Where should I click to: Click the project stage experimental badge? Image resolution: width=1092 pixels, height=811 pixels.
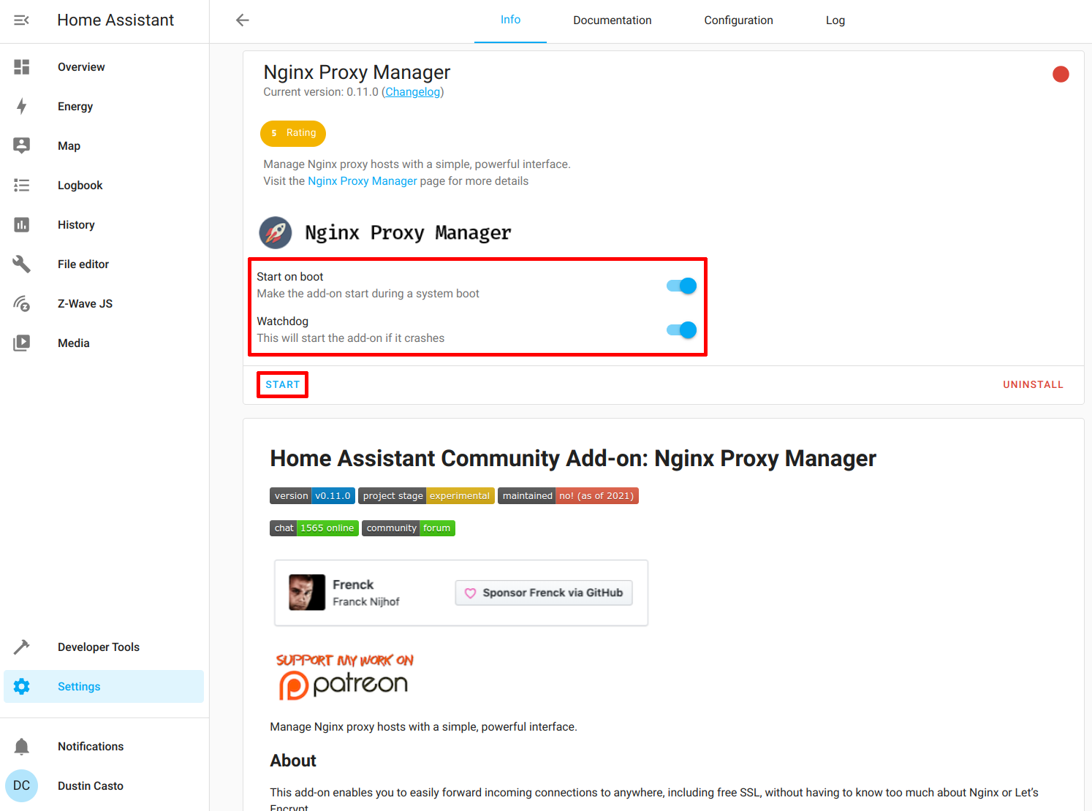pyautogui.click(x=426, y=496)
